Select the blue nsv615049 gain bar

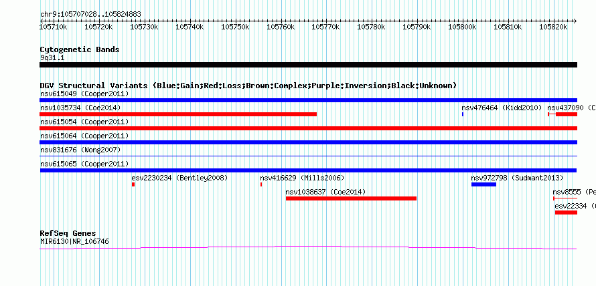coord(308,100)
